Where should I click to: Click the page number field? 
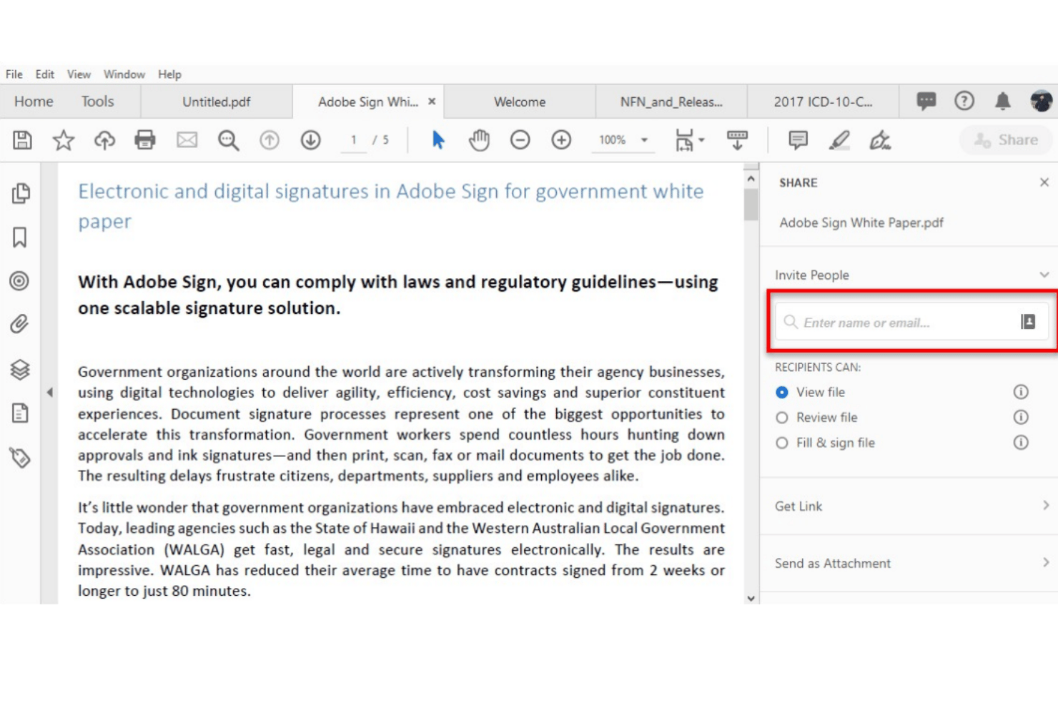pyautogui.click(x=353, y=140)
